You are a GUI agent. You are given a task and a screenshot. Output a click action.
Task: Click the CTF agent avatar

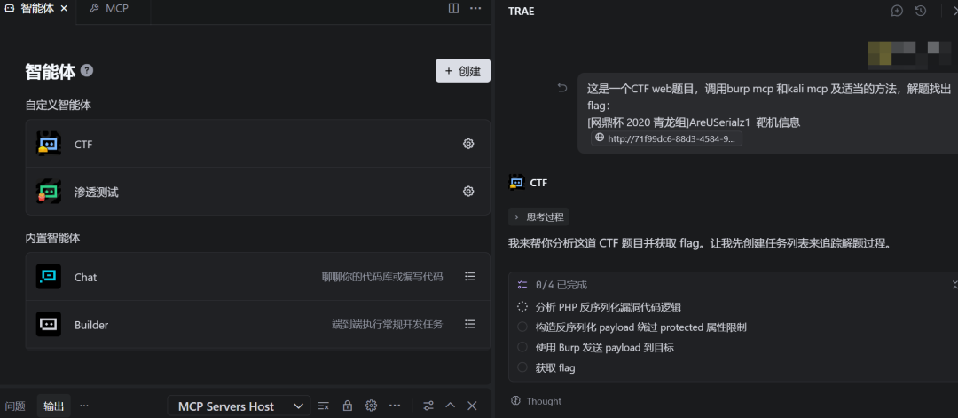tap(48, 144)
